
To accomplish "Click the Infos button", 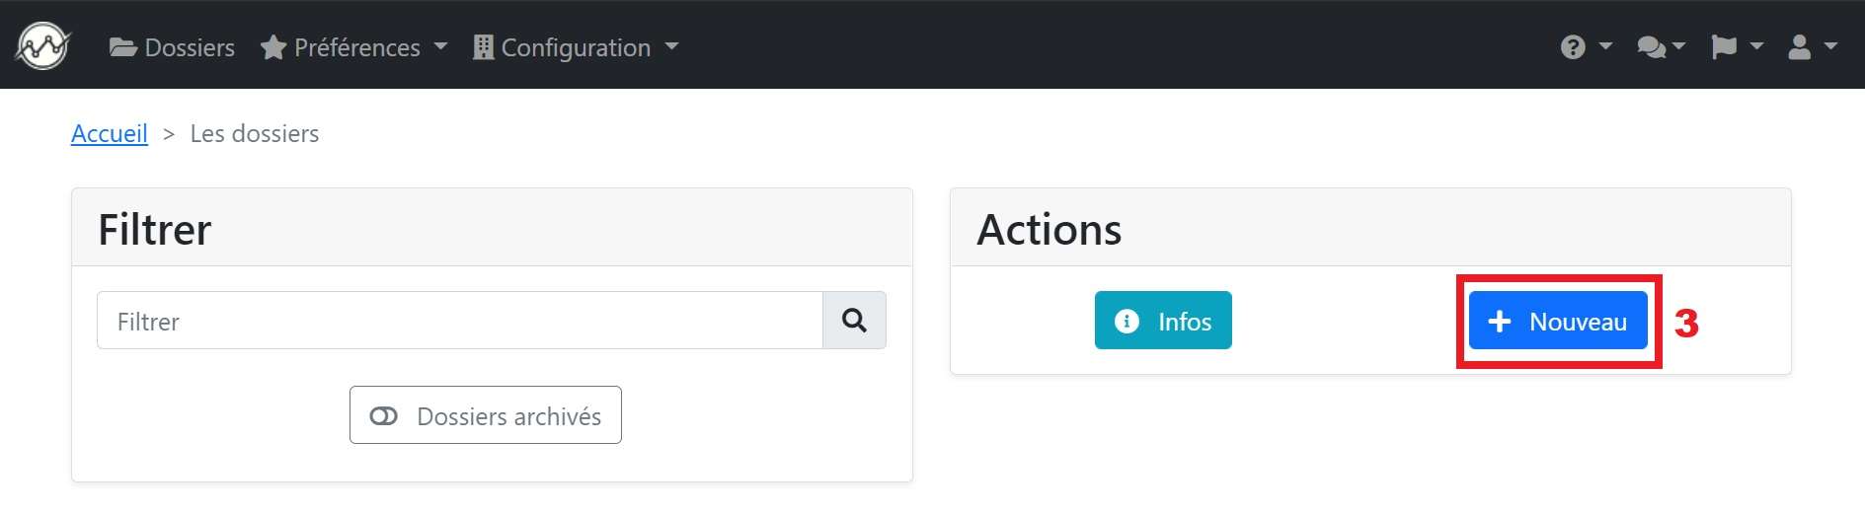I will click(x=1163, y=320).
